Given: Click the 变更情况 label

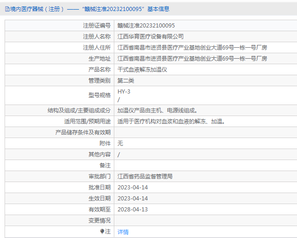Looking at the screenshot, I should click(100, 220).
